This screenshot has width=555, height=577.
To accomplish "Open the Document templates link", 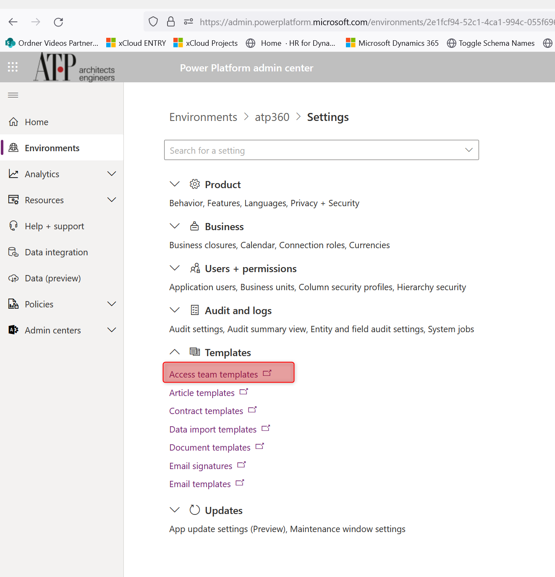I will click(210, 447).
